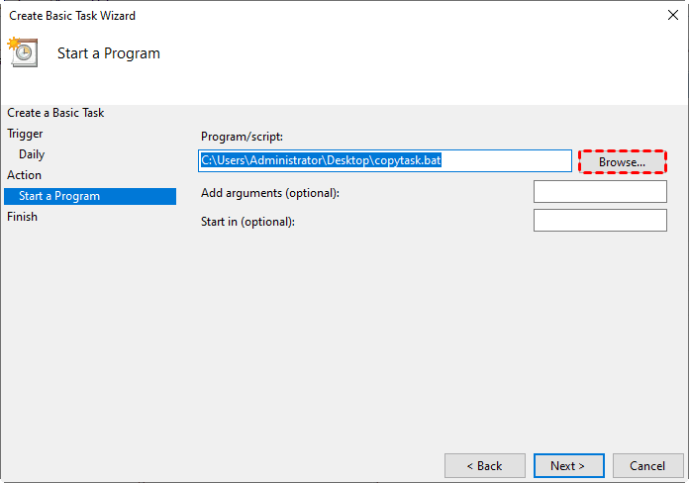Click the 'Add arguments (optional):' label
Viewport: 689px width, 483px height.
click(269, 193)
